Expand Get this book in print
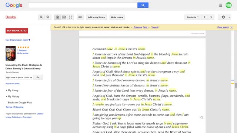 (x=18, y=40)
